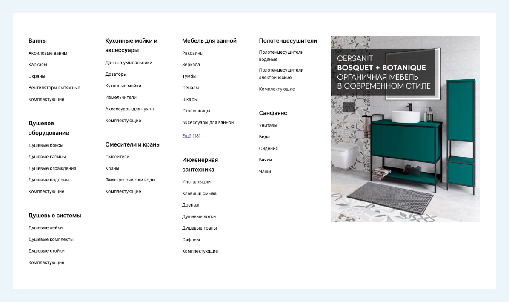Go to "Дачные умывальники"
This screenshot has width=509, height=302.
pos(129,63)
